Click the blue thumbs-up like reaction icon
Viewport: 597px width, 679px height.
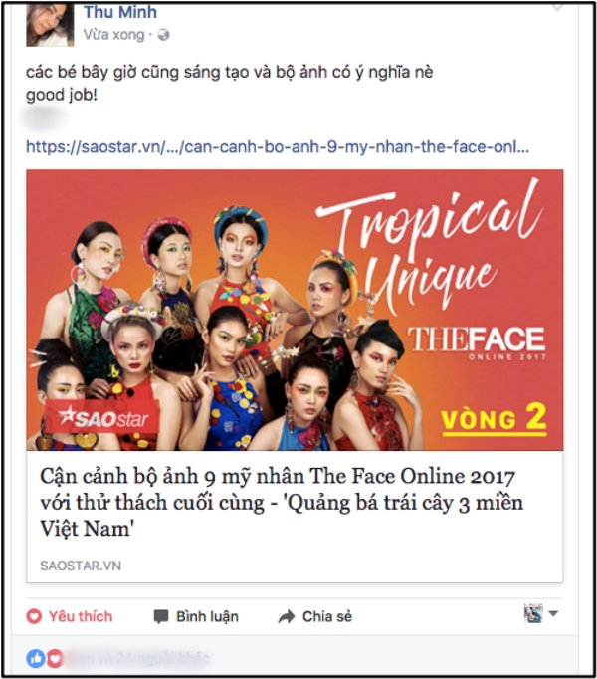click(36, 659)
